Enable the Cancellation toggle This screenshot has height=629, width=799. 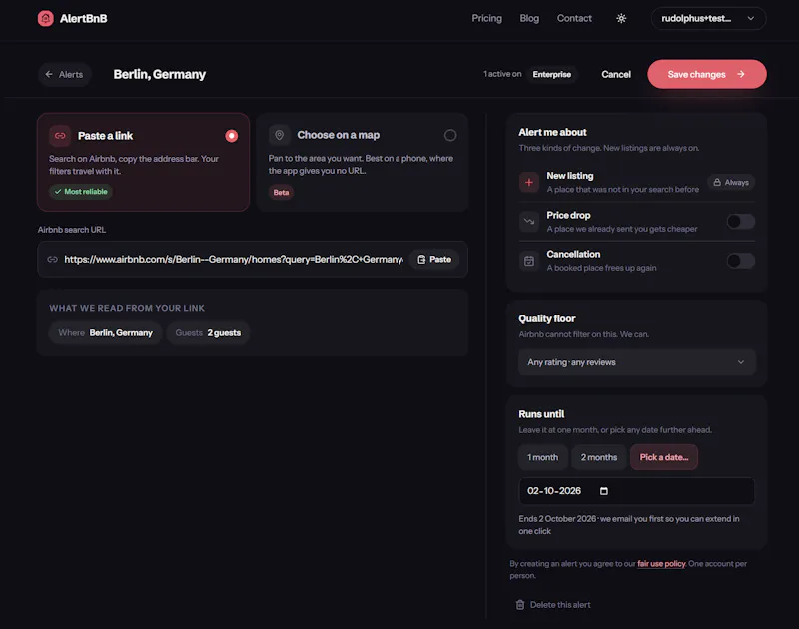tap(740, 261)
